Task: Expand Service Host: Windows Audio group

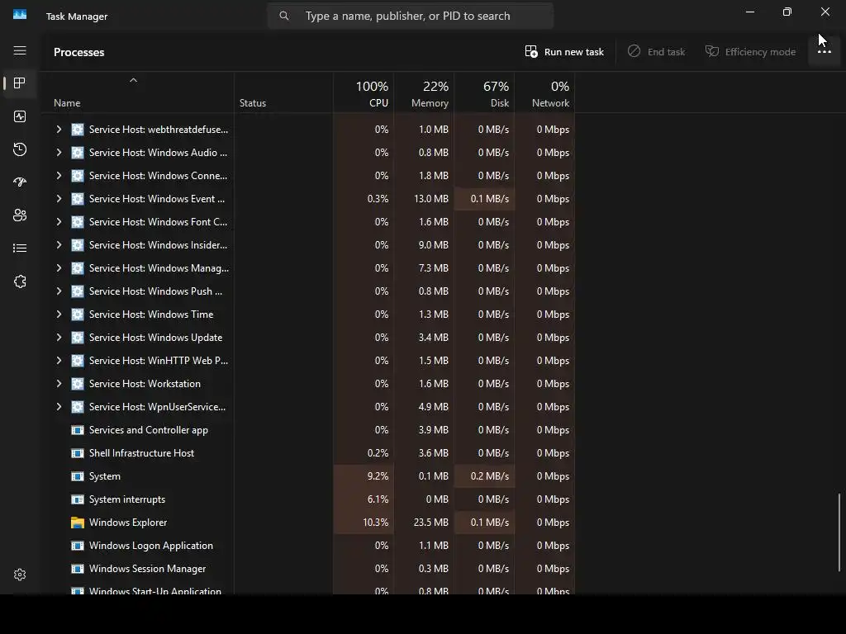Action: [x=59, y=153]
